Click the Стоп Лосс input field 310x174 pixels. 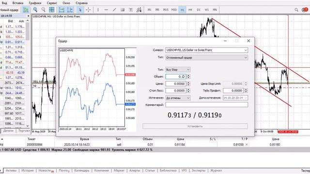[176, 90]
